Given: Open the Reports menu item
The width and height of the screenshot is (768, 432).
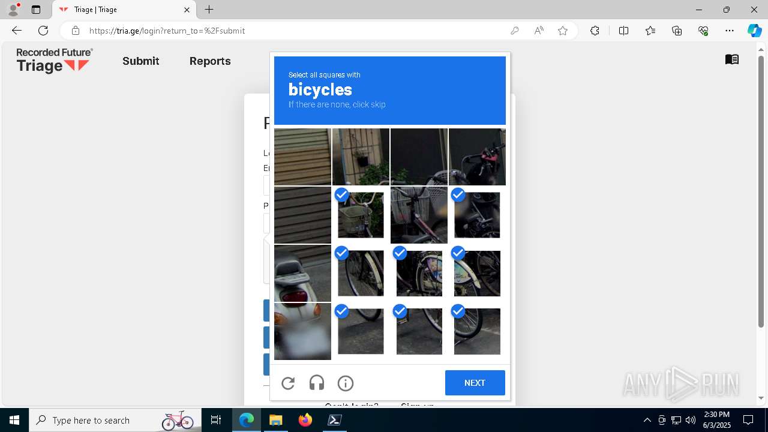Looking at the screenshot, I should pyautogui.click(x=210, y=61).
